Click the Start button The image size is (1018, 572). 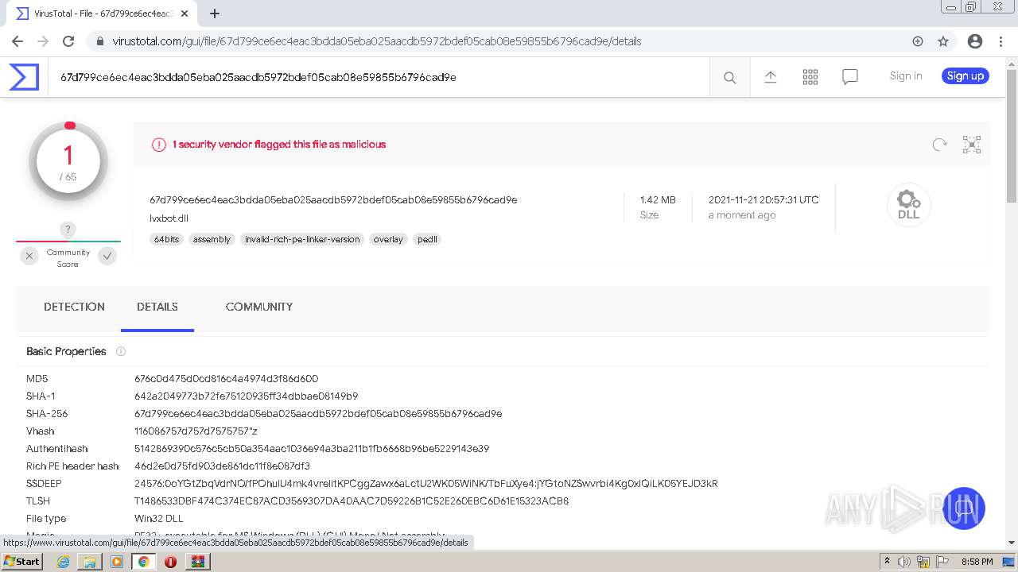pyautogui.click(x=22, y=562)
